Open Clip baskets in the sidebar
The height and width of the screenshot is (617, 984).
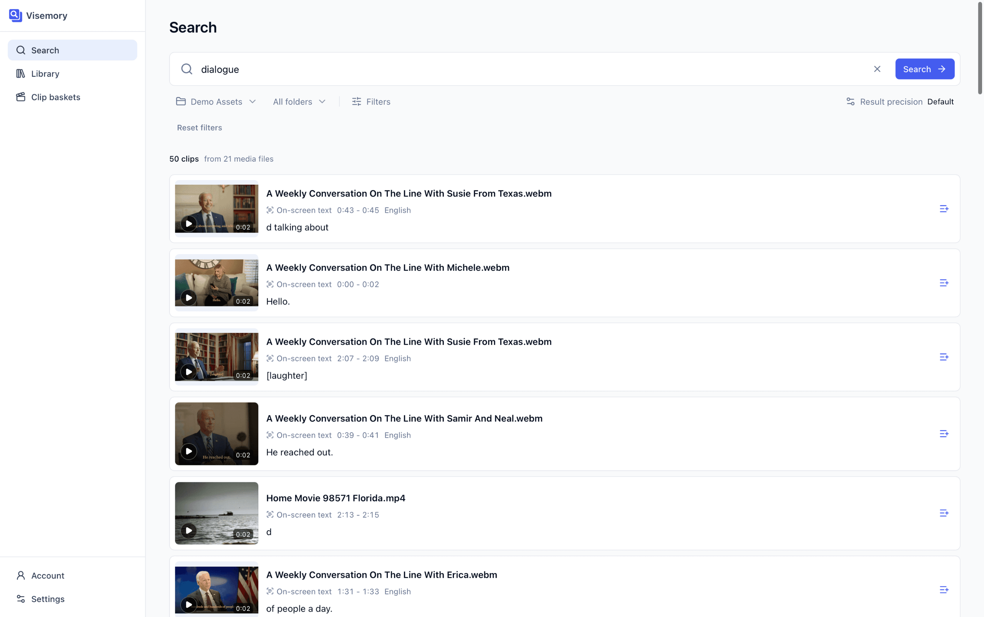(x=72, y=97)
